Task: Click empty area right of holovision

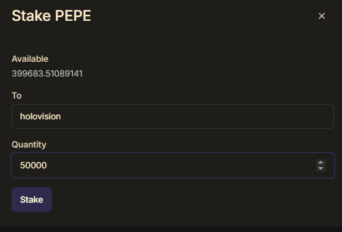Action: [x=196, y=116]
